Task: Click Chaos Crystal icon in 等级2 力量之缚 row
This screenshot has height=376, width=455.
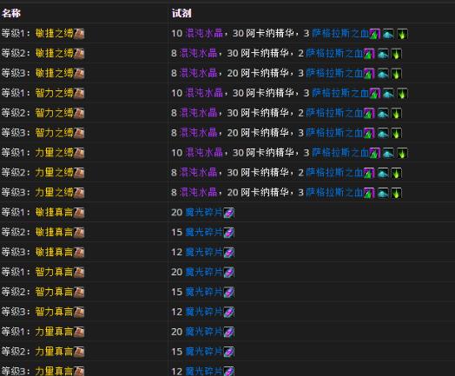Action: (369, 173)
